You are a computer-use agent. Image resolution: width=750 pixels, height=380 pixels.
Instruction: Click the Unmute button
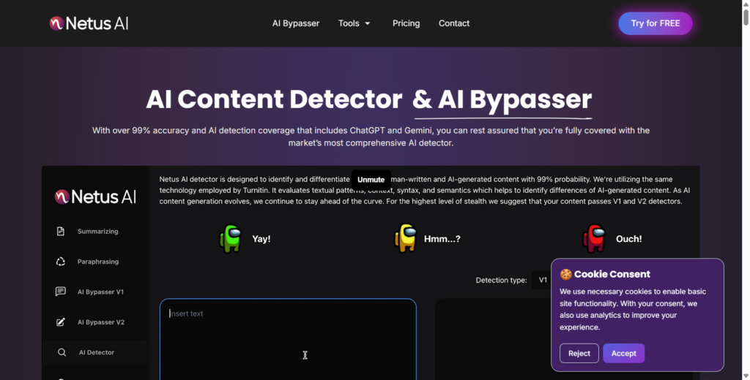pyautogui.click(x=371, y=180)
